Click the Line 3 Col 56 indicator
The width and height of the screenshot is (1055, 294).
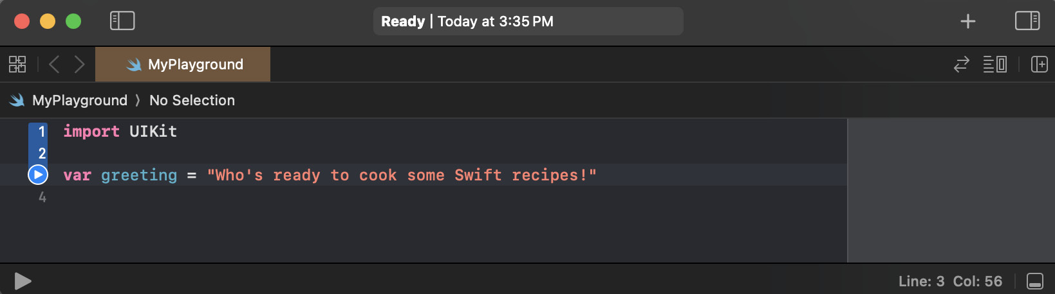[x=950, y=281]
